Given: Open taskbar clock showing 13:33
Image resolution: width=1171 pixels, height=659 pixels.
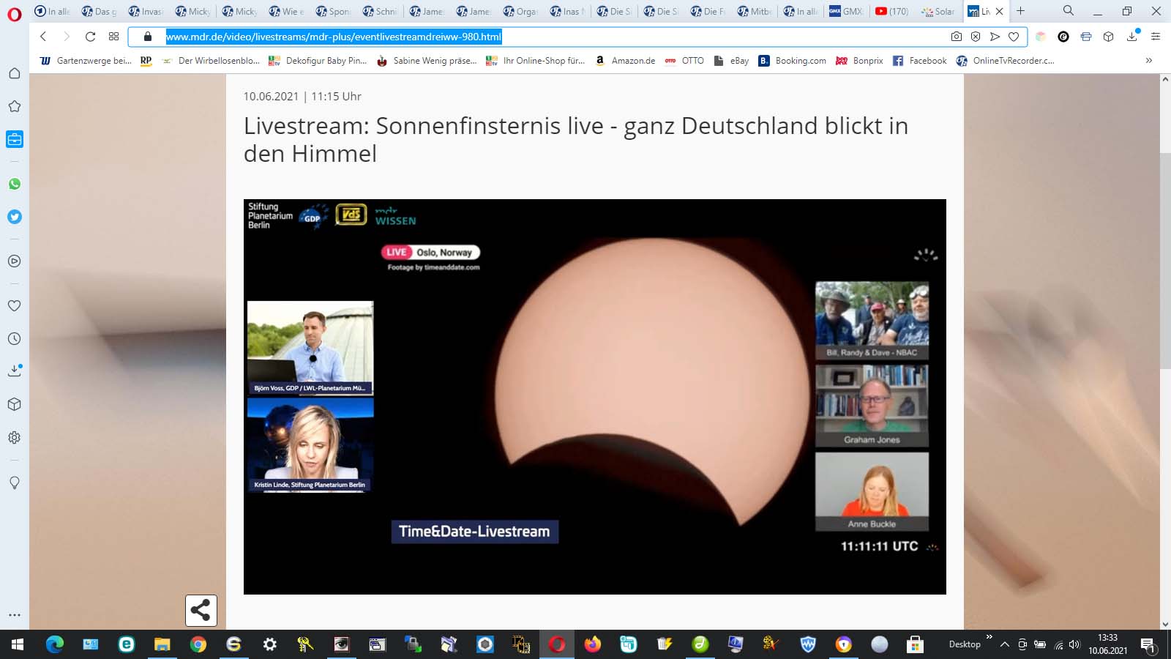Looking at the screenshot, I should pos(1108,644).
